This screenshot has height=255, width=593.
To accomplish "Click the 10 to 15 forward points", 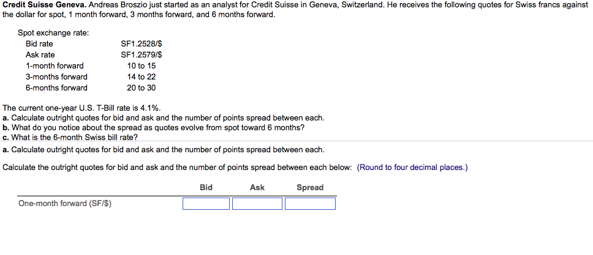I will tap(142, 66).
